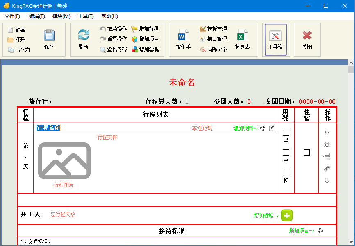Delete day one using the X icon

tap(327, 145)
